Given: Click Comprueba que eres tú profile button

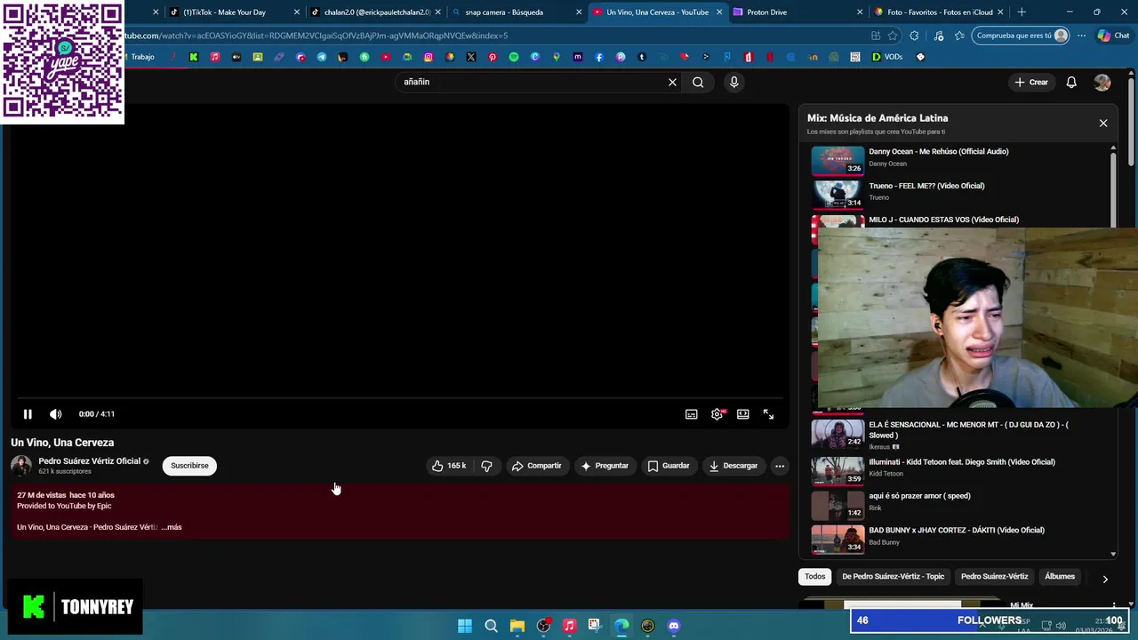Looking at the screenshot, I should pyautogui.click(x=1020, y=36).
